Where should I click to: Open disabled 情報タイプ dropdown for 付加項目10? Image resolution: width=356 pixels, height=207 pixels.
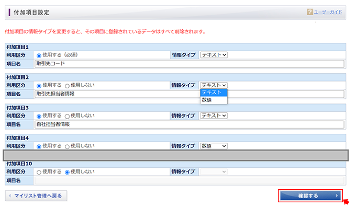click(x=214, y=171)
